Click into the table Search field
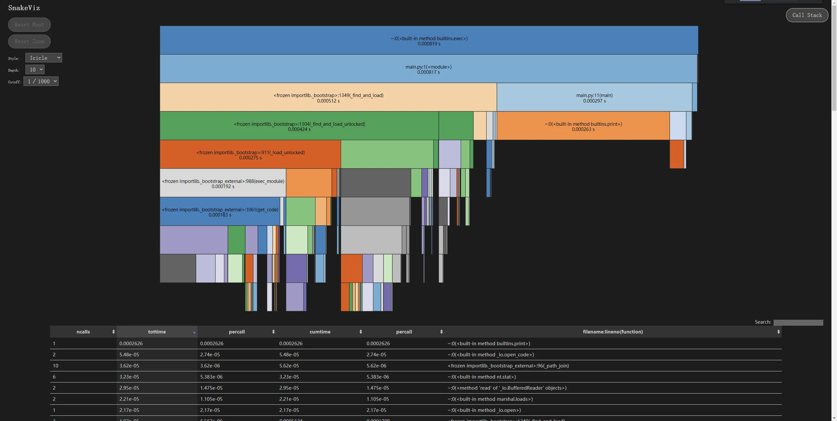 (798, 322)
